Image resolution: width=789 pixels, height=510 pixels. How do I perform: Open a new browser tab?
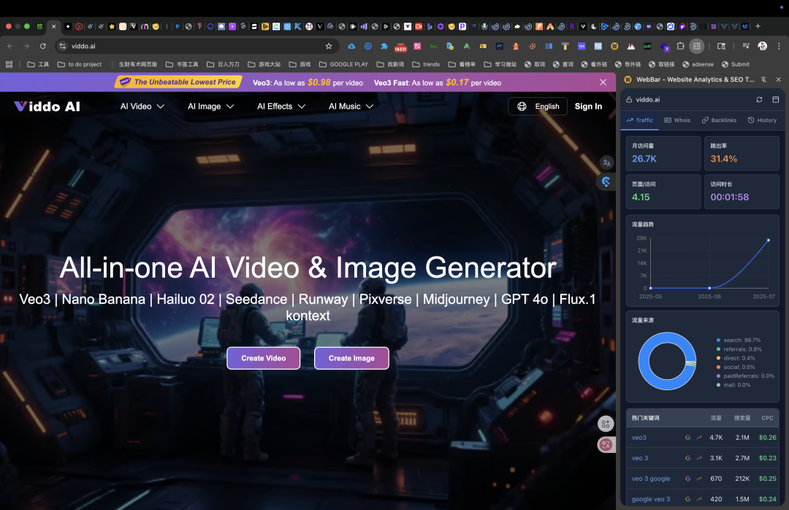coord(758,26)
